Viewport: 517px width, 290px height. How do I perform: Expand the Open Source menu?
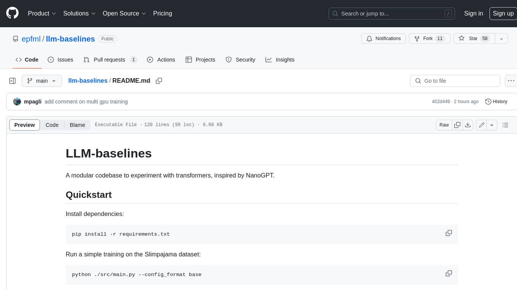(x=124, y=13)
